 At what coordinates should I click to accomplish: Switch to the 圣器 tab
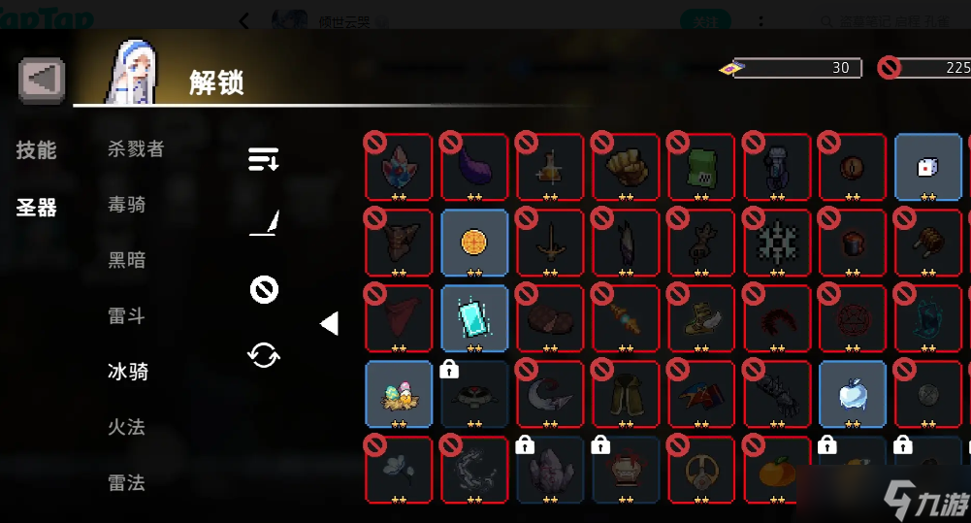[x=37, y=207]
